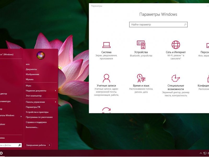Screen dimensions: 209x157
Task: Click the network icon in system tray
Action: [205, 153]
